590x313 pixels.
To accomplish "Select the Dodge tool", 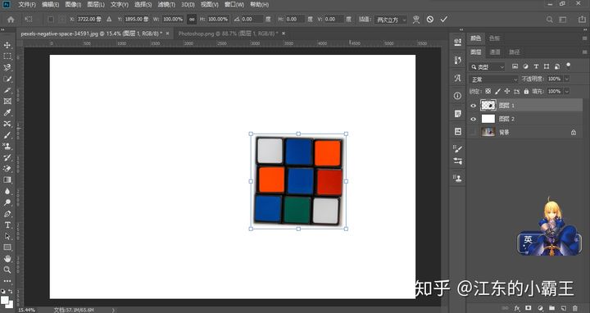I will 7,202.
